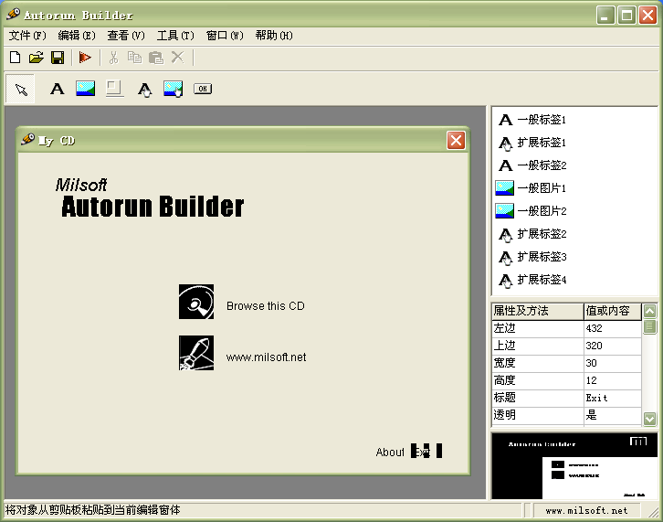Edit the 高度 value 12
Viewport: 663px width, 522px height.
click(612, 380)
